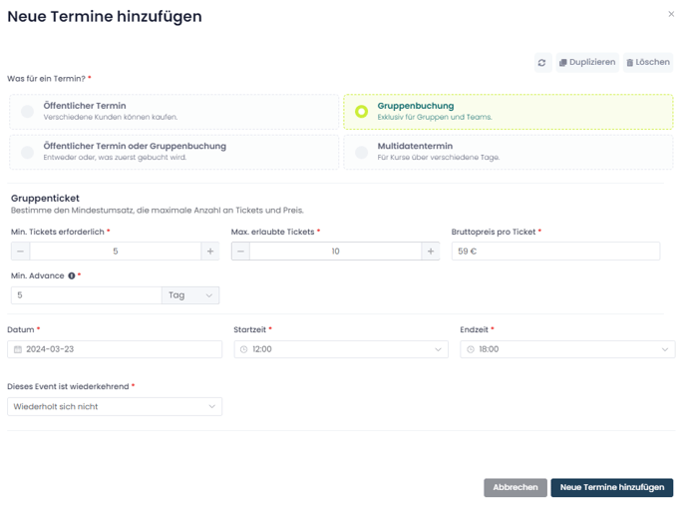Decrease minimum tickets with minus button
The height and width of the screenshot is (508, 682).
click(x=21, y=252)
